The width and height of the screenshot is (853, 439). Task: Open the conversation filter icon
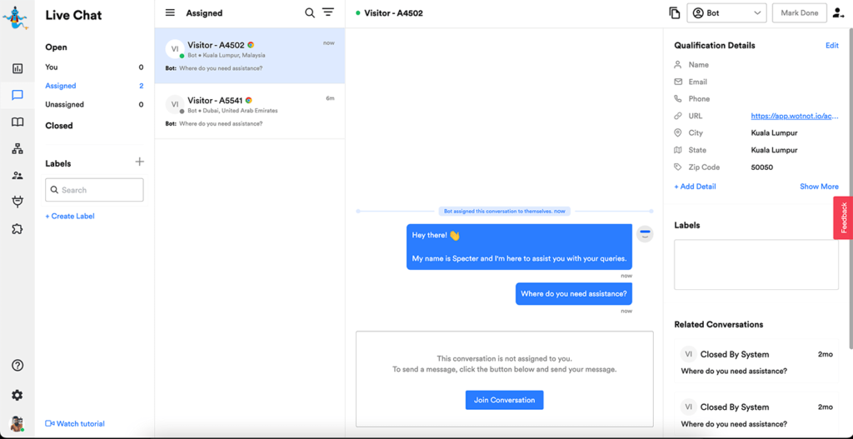(328, 13)
